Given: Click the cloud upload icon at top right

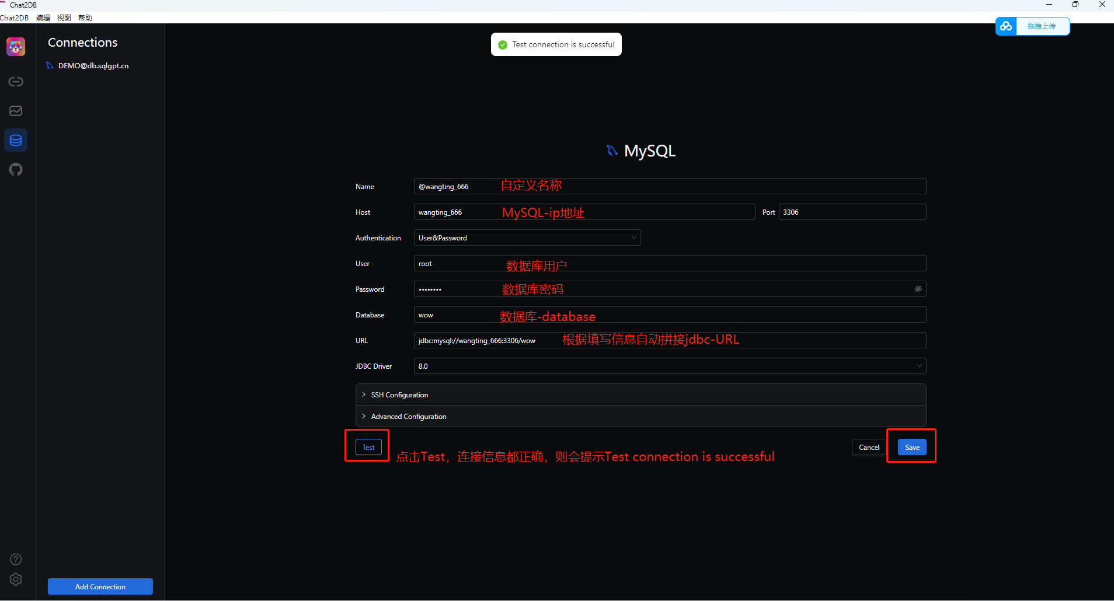Looking at the screenshot, I should 1006,26.
